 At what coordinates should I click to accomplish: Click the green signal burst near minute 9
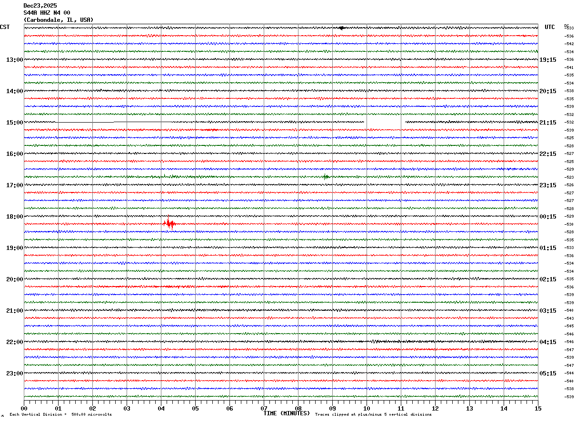pyautogui.click(x=326, y=177)
